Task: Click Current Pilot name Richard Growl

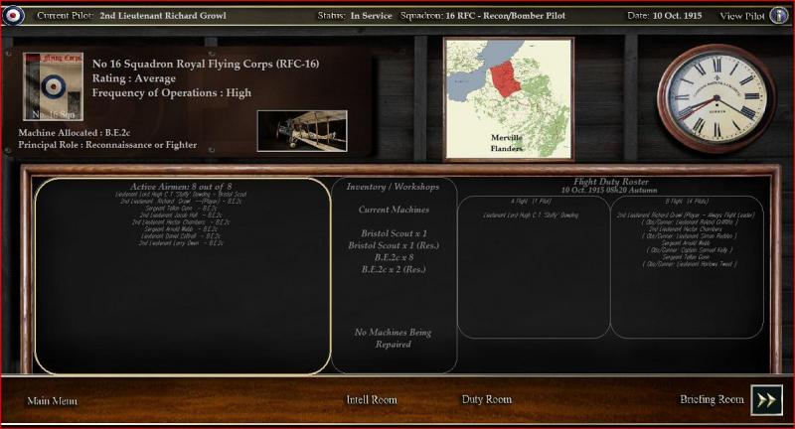Action: 163,16
